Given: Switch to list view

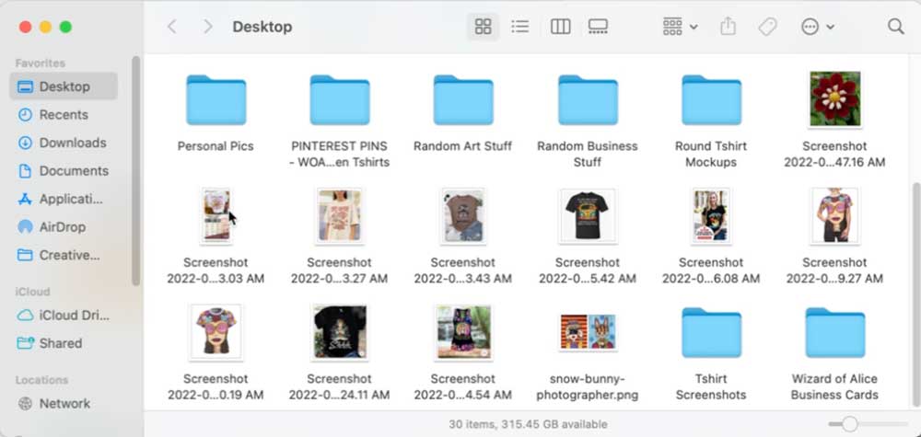Looking at the screenshot, I should click(519, 27).
